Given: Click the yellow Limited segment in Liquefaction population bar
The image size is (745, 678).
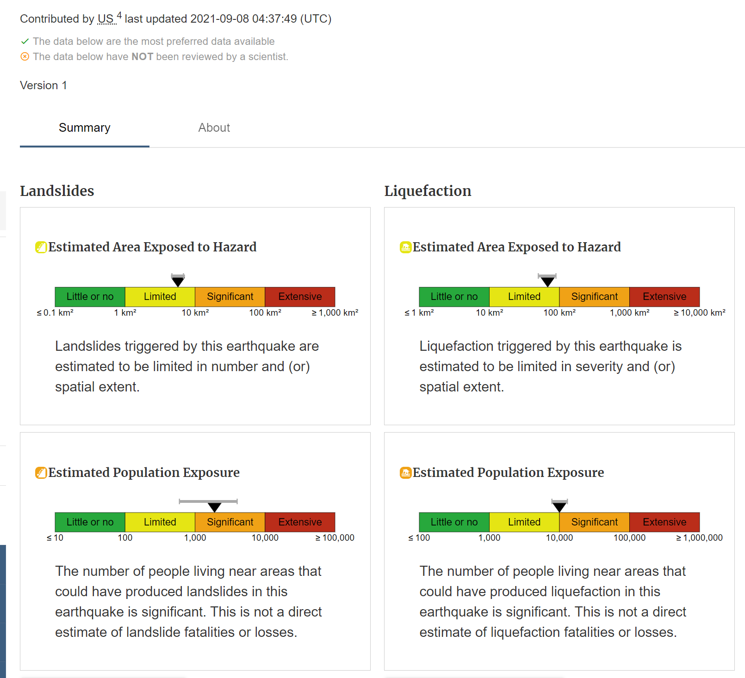Looking at the screenshot, I should (x=524, y=522).
